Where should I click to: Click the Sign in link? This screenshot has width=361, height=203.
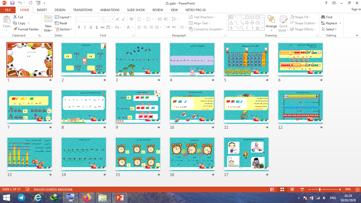(x=356, y=9)
